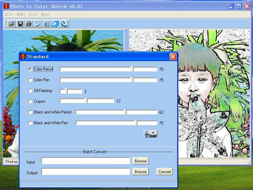This screenshot has height=190, width=253.
Task: Click the floppy disk save icon
Action: pos(20,24)
